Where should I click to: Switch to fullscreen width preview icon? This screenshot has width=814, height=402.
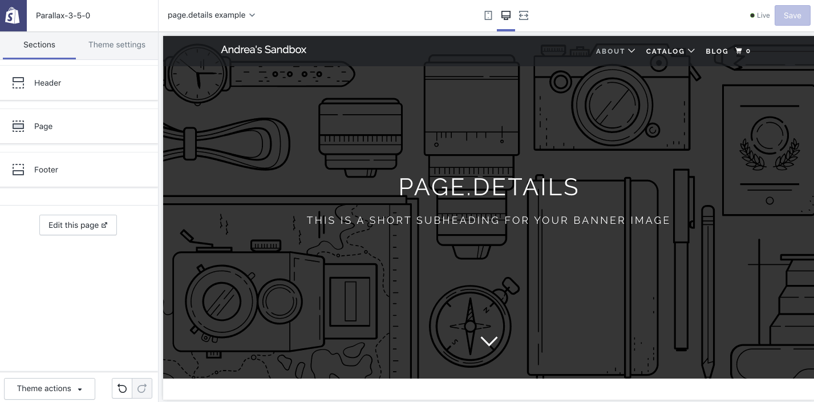524,15
